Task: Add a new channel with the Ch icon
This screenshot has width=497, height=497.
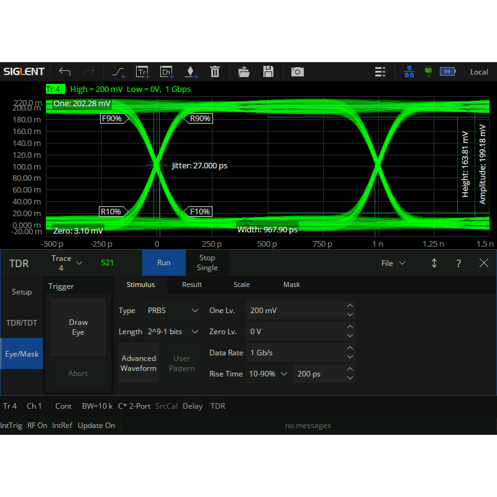Action: click(166, 71)
